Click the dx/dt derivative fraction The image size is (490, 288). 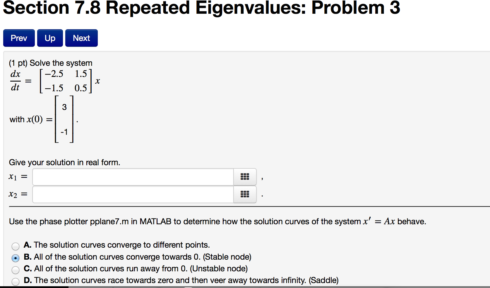[x=15, y=81]
